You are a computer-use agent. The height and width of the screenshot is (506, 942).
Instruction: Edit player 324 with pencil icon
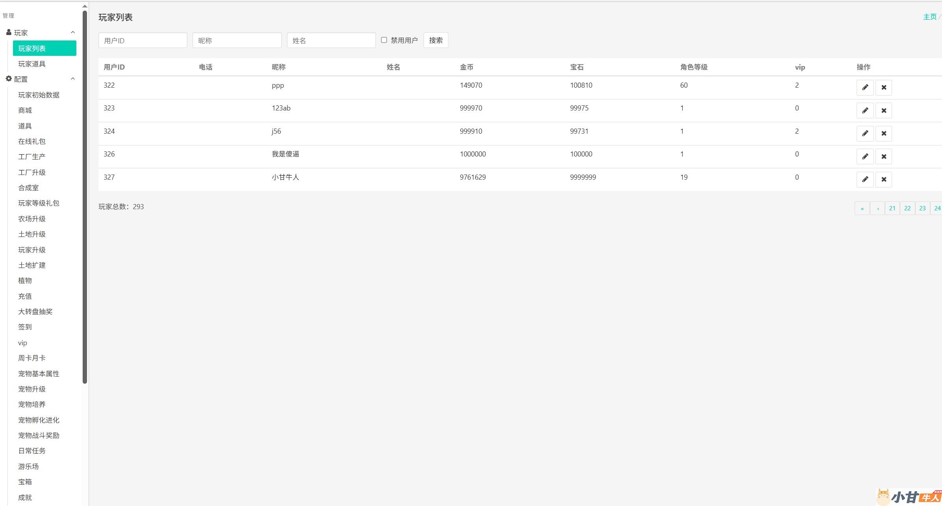[865, 133]
